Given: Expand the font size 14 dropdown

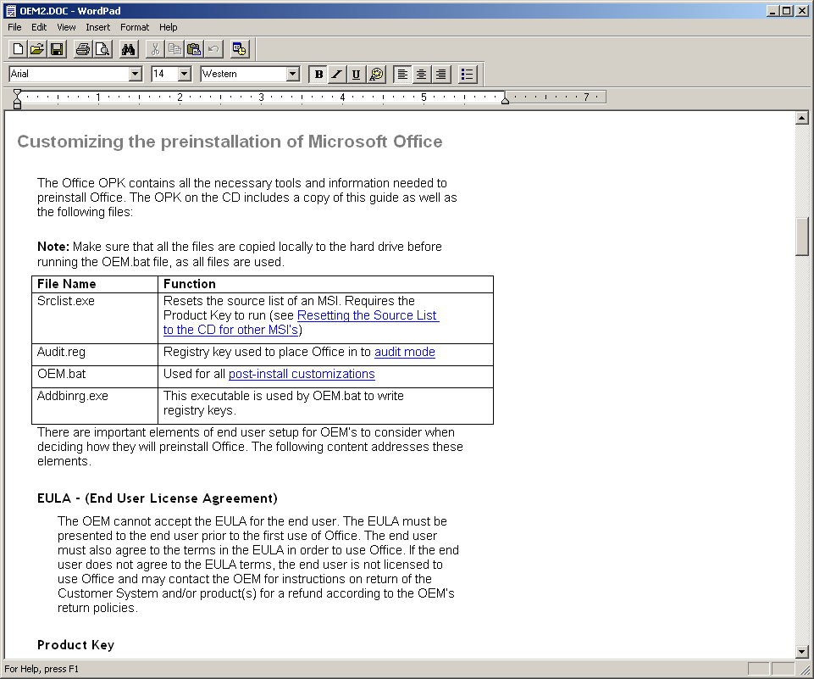Looking at the screenshot, I should pyautogui.click(x=185, y=74).
